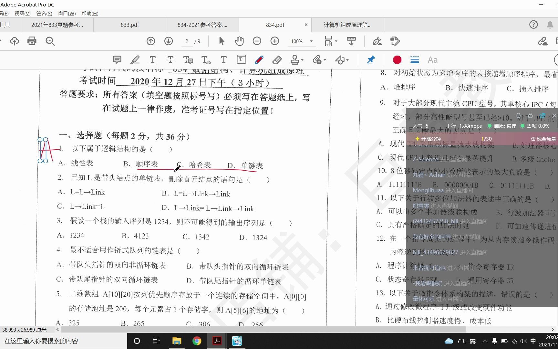Open the Aa text properties

pos(433,60)
